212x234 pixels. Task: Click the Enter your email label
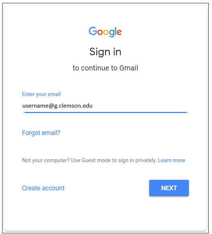tap(42, 94)
